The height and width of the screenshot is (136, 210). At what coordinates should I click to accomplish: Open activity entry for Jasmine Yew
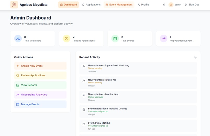coord(138,97)
